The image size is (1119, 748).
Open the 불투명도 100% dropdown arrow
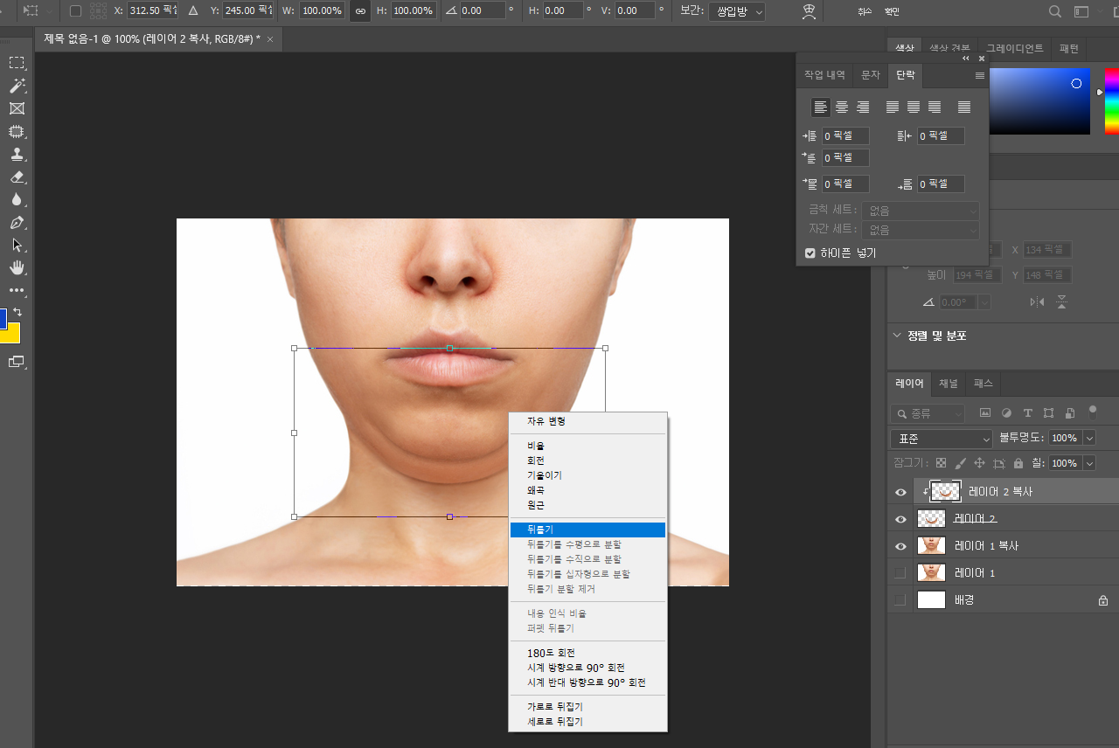point(1089,438)
